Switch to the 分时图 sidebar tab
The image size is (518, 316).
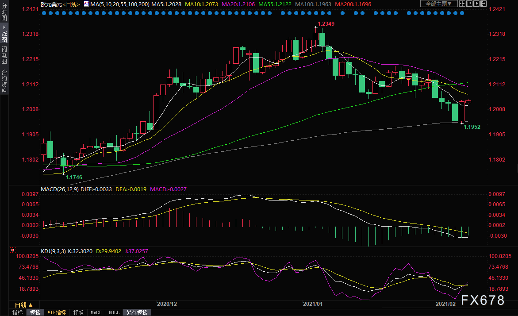[x=4, y=12]
